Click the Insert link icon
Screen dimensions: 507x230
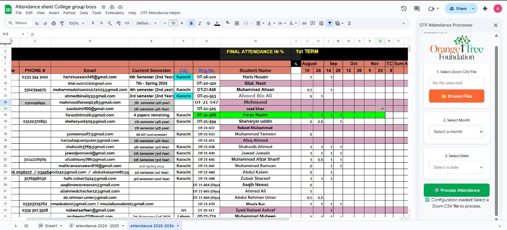click(304, 23)
